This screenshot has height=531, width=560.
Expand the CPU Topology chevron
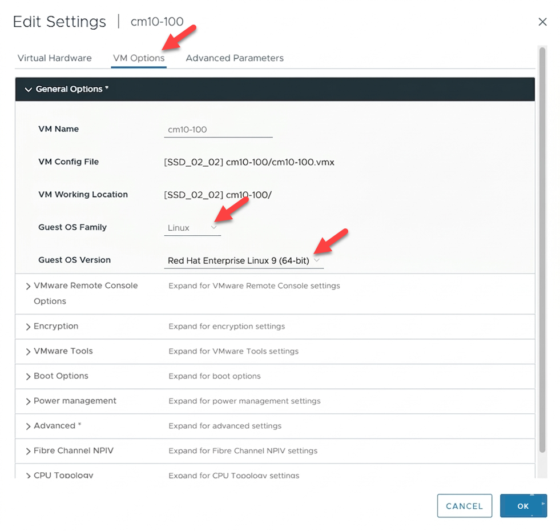28,476
